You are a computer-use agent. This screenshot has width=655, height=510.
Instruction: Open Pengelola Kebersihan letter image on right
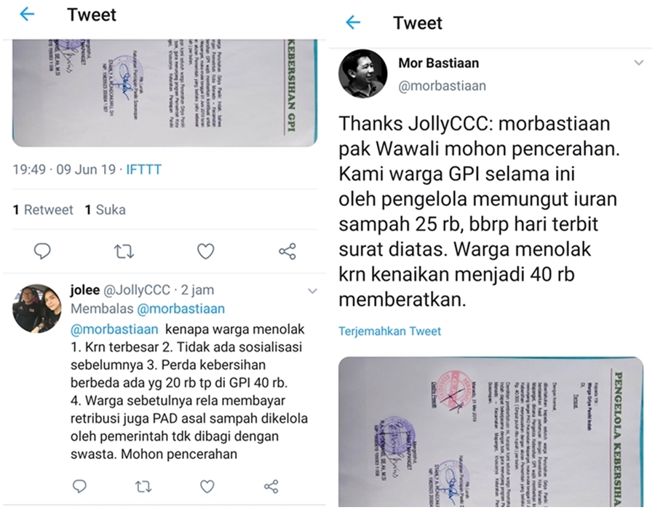tap(491, 432)
